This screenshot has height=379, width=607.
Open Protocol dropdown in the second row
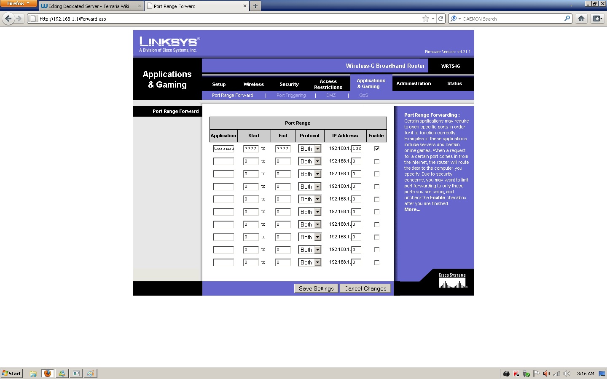tap(310, 161)
